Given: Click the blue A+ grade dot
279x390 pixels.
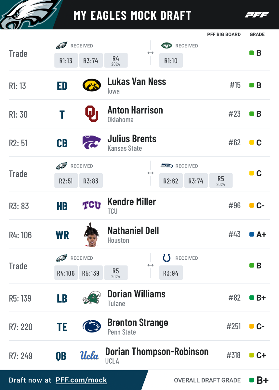Looking at the screenshot, I should pos(252,234).
